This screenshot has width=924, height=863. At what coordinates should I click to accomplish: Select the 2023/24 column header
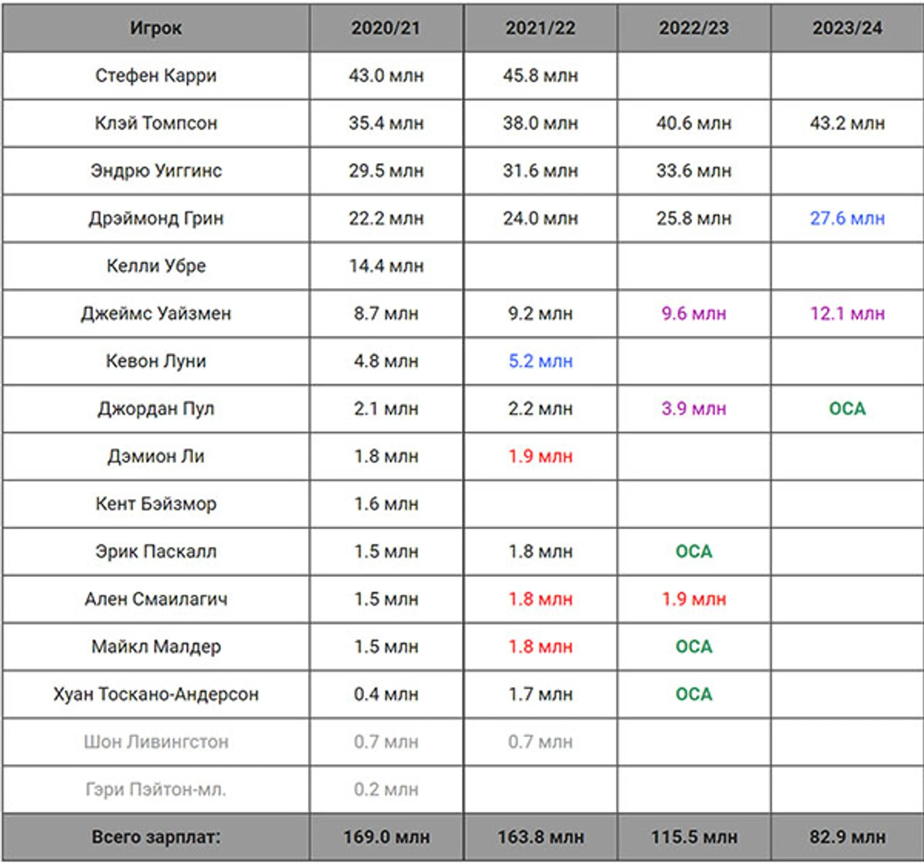847,28
